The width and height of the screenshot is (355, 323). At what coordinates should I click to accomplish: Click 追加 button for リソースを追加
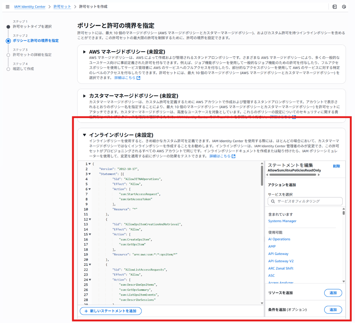click(333, 293)
